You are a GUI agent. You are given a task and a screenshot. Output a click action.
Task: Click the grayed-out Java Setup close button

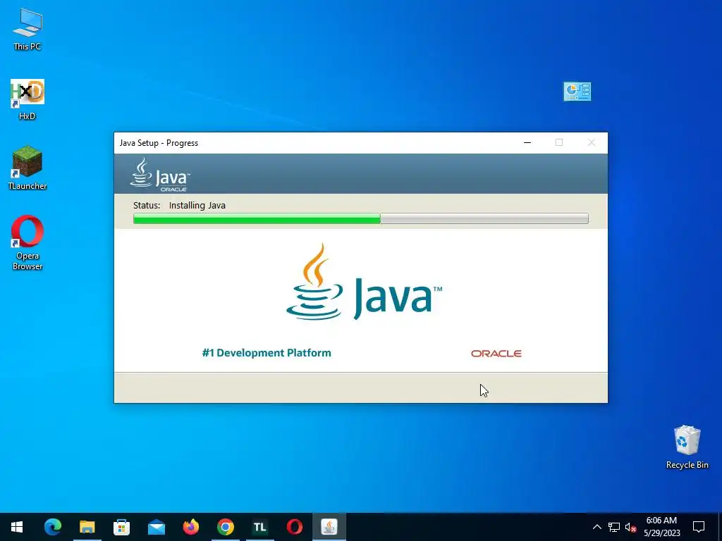click(x=592, y=142)
